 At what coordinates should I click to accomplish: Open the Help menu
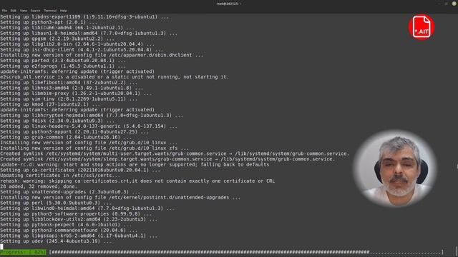click(x=64, y=11)
